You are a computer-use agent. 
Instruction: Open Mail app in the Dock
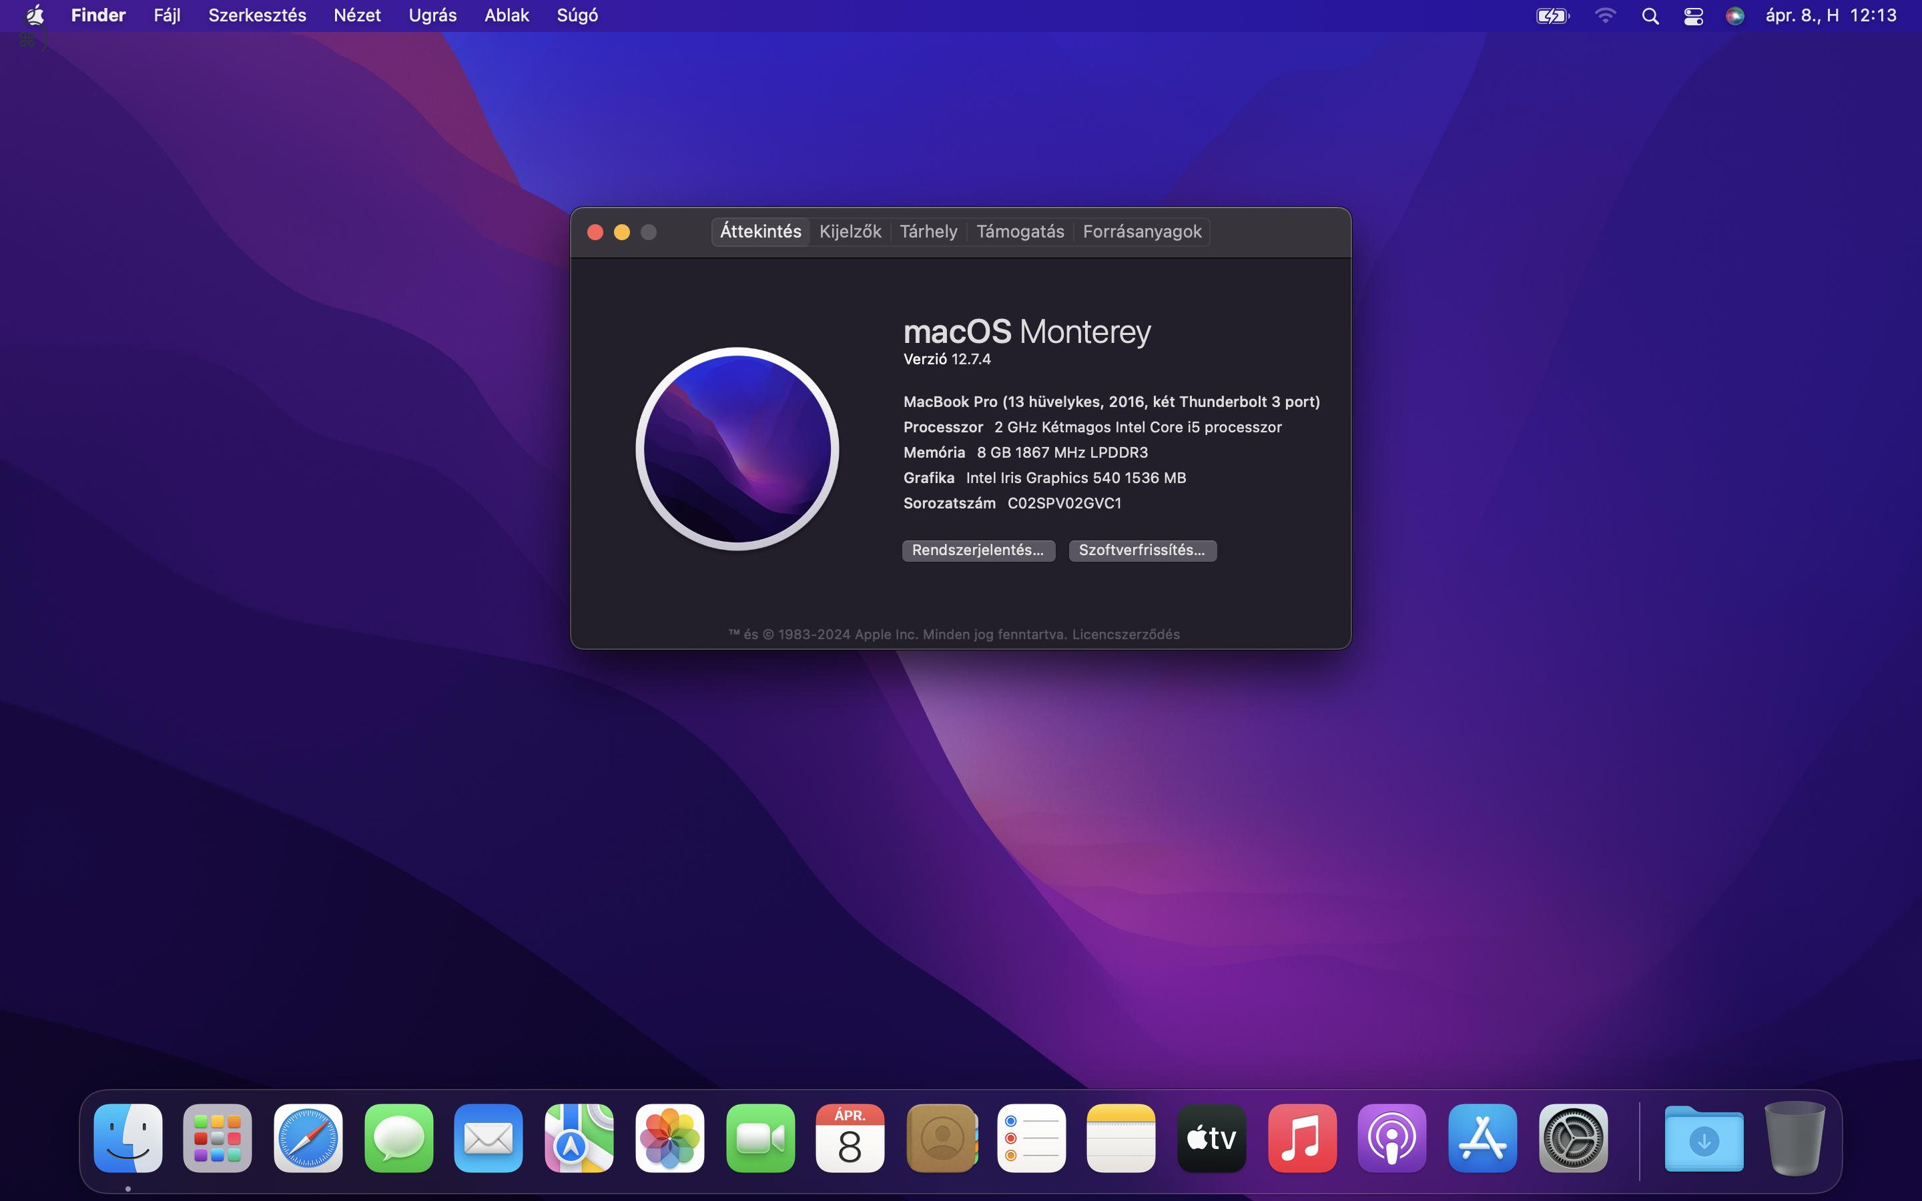coord(489,1138)
